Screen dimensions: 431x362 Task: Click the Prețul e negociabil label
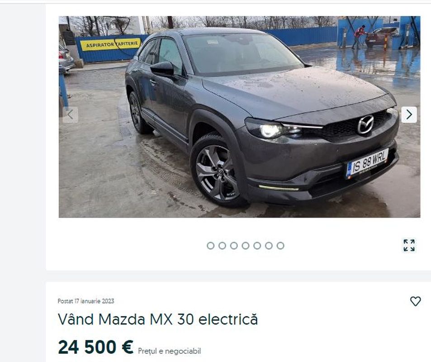(169, 351)
